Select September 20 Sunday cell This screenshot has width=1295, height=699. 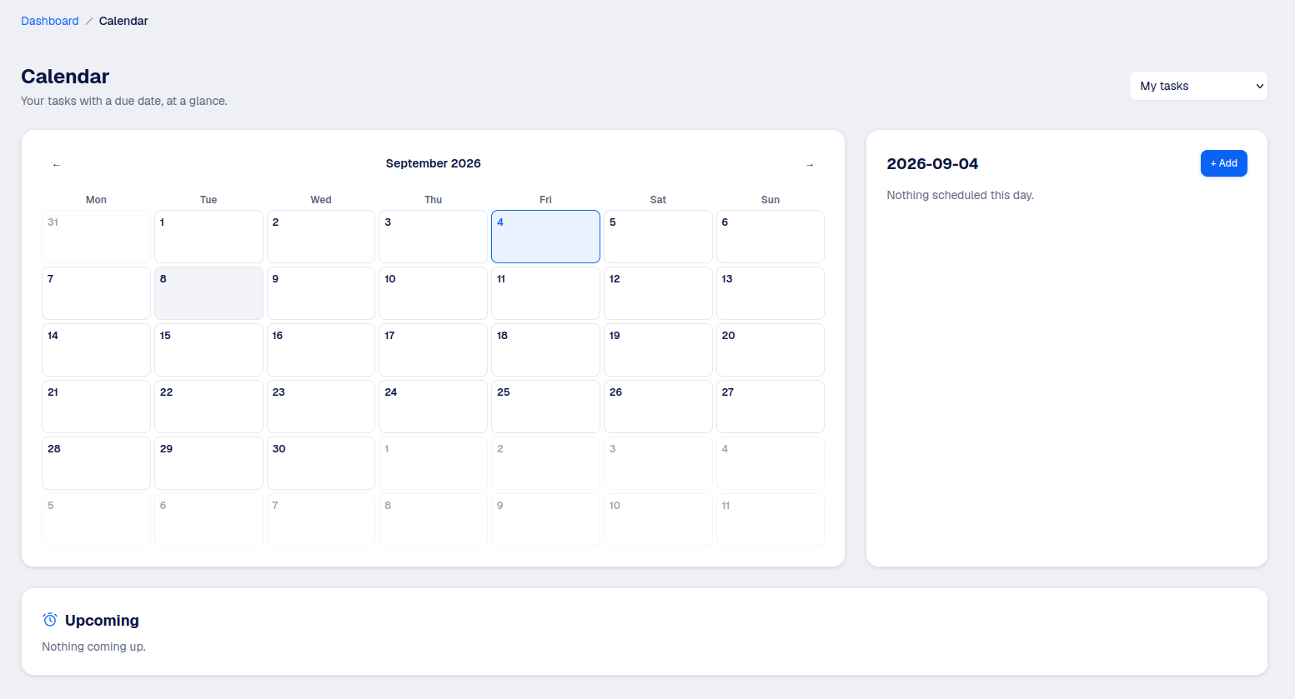click(x=770, y=350)
